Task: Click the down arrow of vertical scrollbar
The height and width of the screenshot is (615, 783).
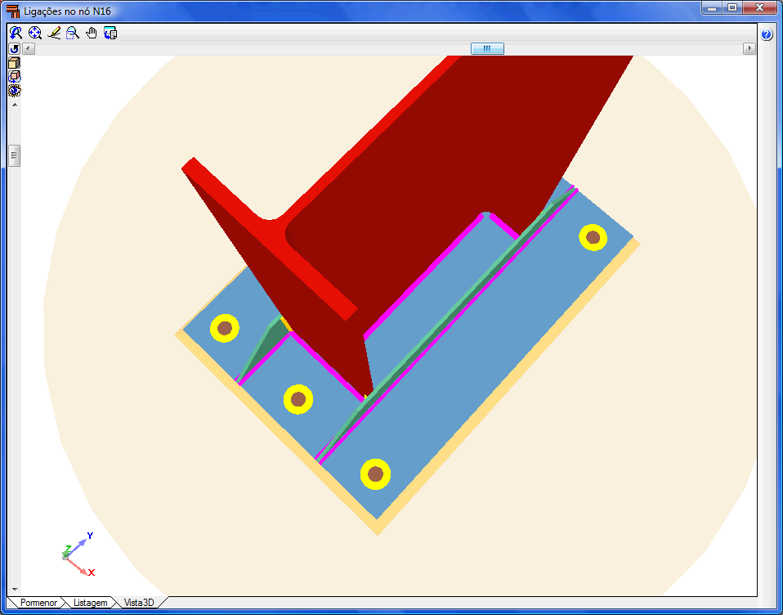Action: (14, 589)
